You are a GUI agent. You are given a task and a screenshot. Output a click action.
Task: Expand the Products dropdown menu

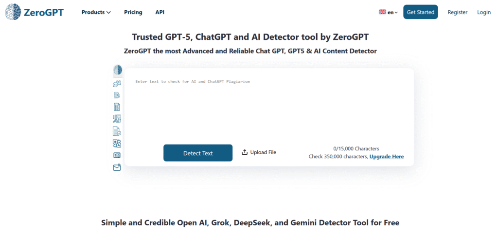point(96,12)
